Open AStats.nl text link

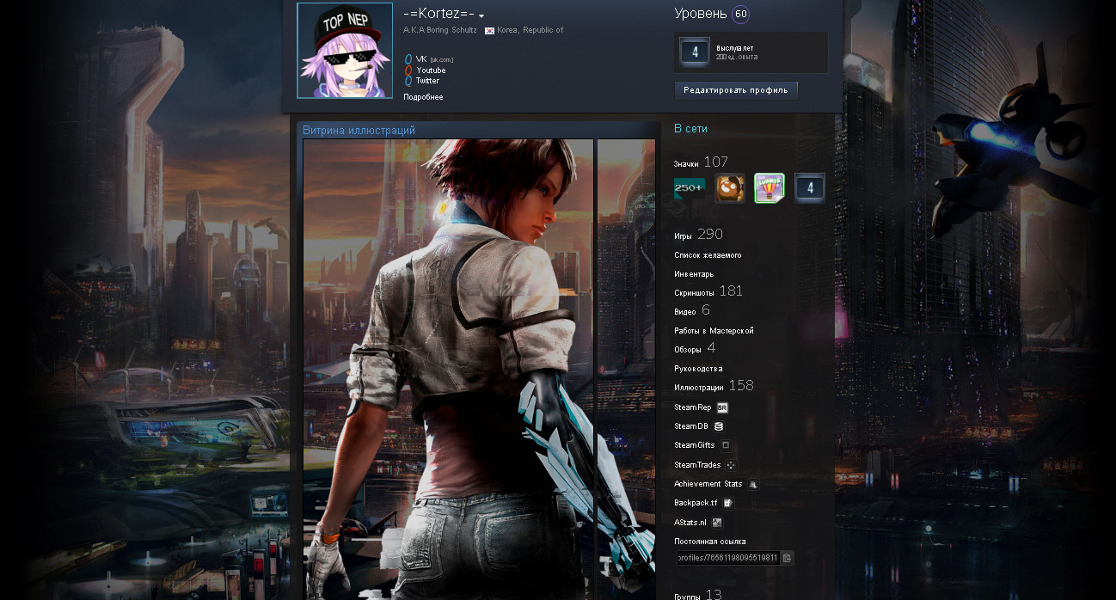point(690,522)
